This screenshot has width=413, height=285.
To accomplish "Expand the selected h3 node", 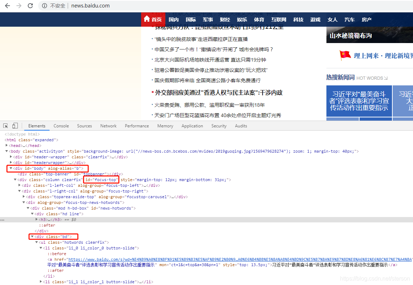I will coord(36,220).
